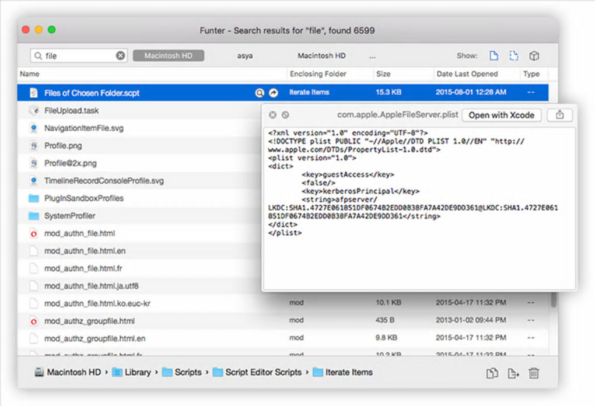Image resolution: width=595 pixels, height=406 pixels.
Task: Toggle show hidden files dashed icon
Action: 514,56
